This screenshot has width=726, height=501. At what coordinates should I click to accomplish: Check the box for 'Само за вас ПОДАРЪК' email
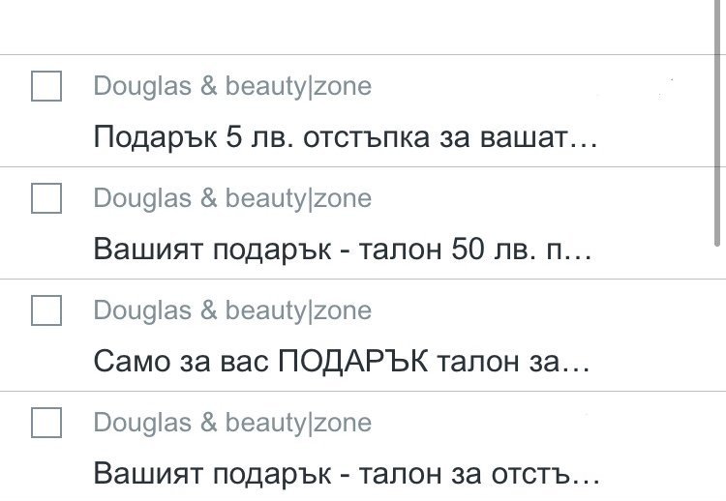pyautogui.click(x=46, y=310)
